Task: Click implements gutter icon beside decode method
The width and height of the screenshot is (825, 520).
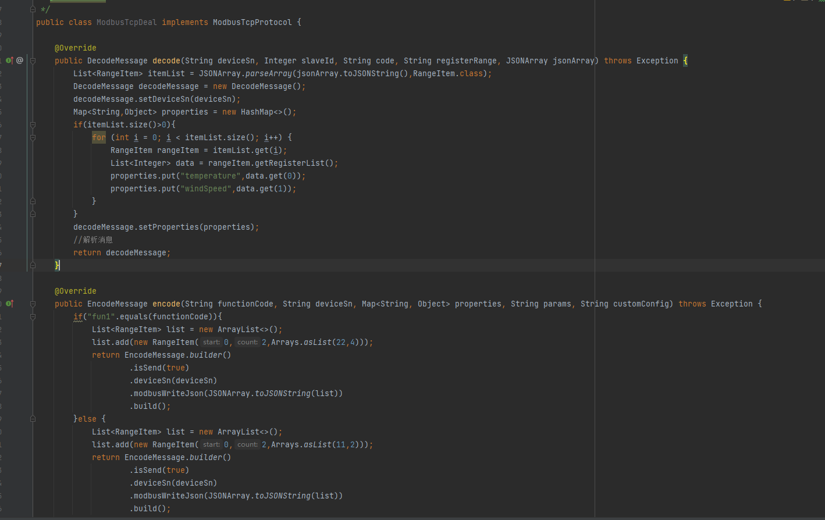Action: tap(9, 60)
